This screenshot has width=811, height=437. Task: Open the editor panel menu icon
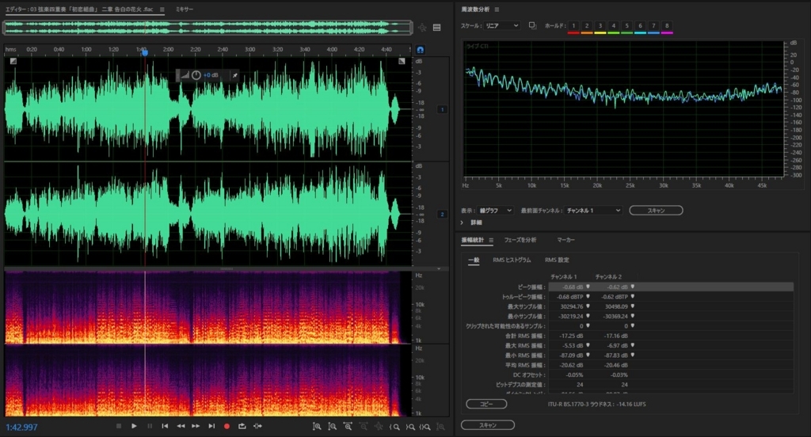click(x=162, y=9)
